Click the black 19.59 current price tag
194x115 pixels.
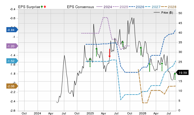click(182, 73)
